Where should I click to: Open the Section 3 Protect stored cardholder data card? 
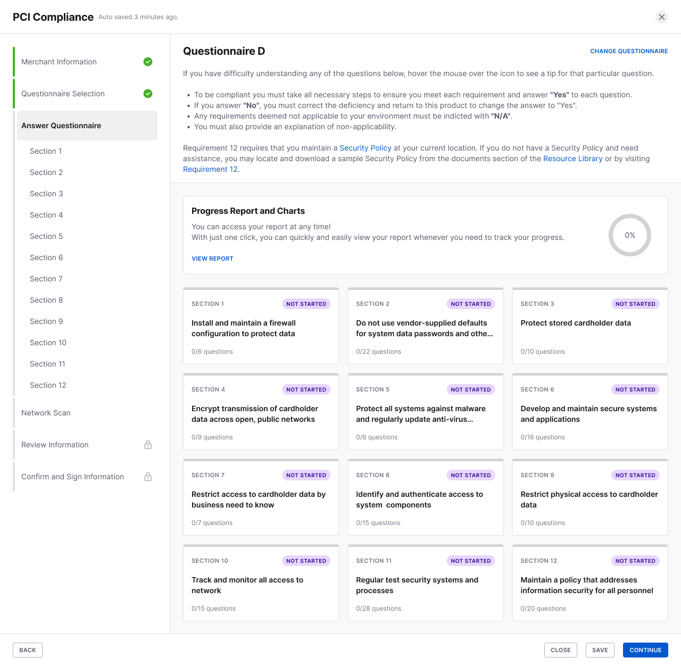click(590, 326)
